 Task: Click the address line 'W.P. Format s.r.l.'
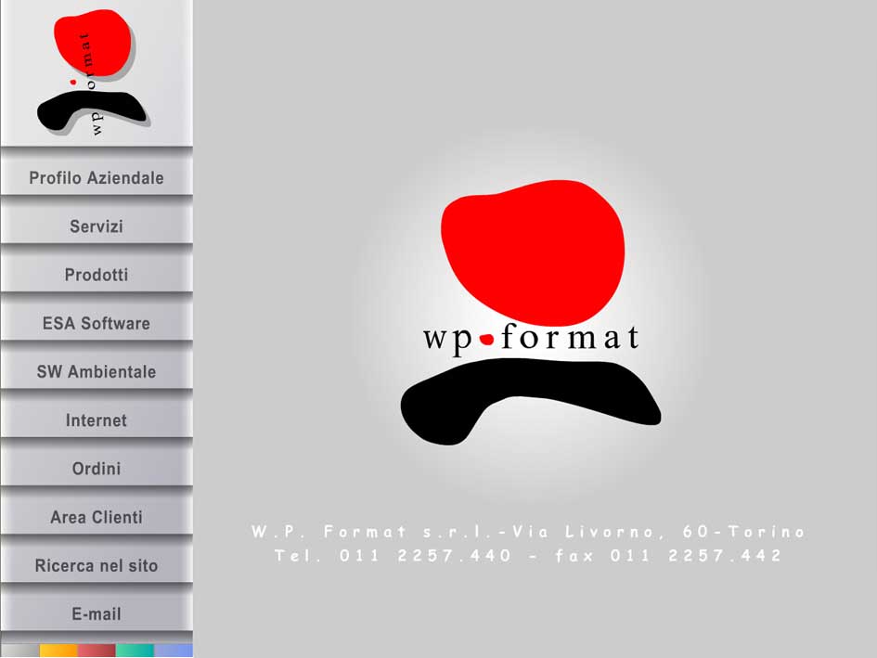(x=528, y=532)
